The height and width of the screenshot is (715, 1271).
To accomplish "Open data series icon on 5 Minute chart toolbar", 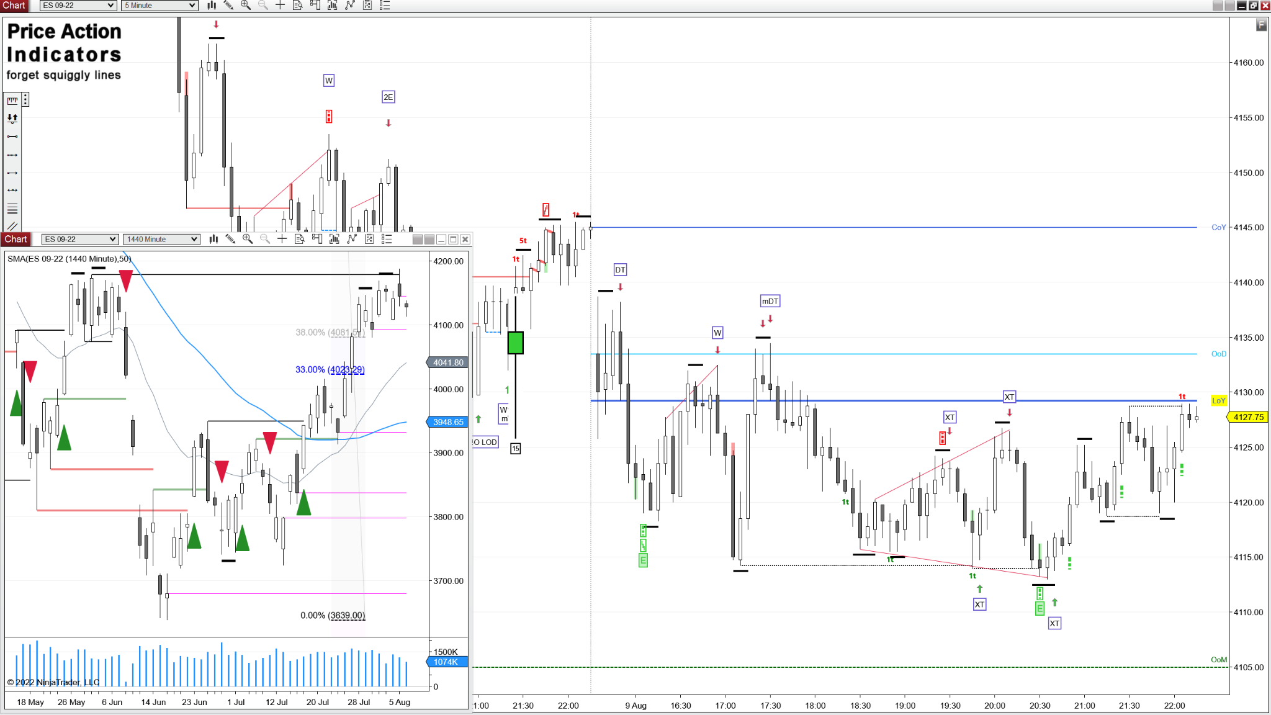I will click(333, 6).
